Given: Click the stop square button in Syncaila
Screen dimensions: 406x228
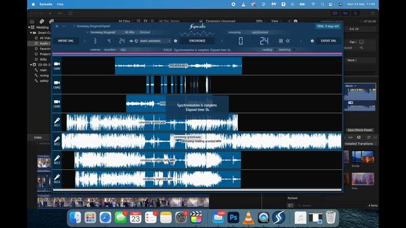Looking at the screenshot, I should tap(280, 41).
